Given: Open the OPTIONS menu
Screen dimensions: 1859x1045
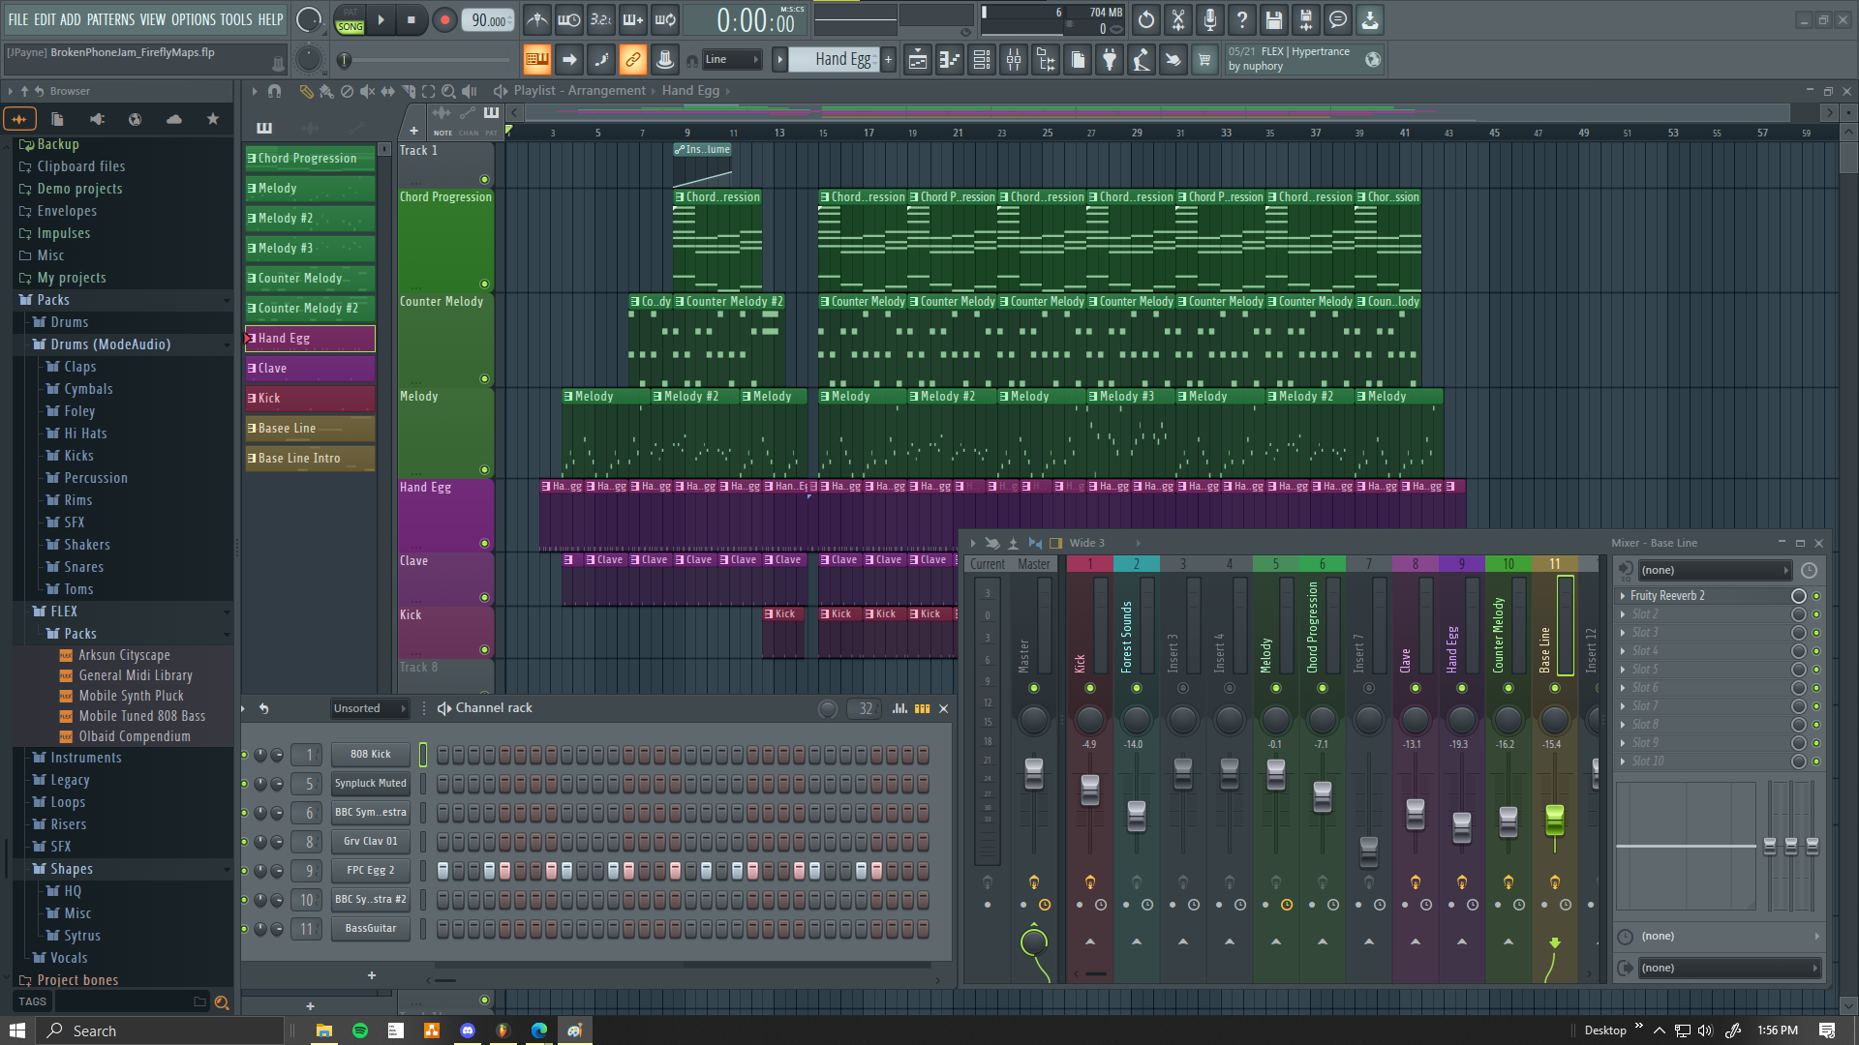Looking at the screenshot, I should [194, 19].
